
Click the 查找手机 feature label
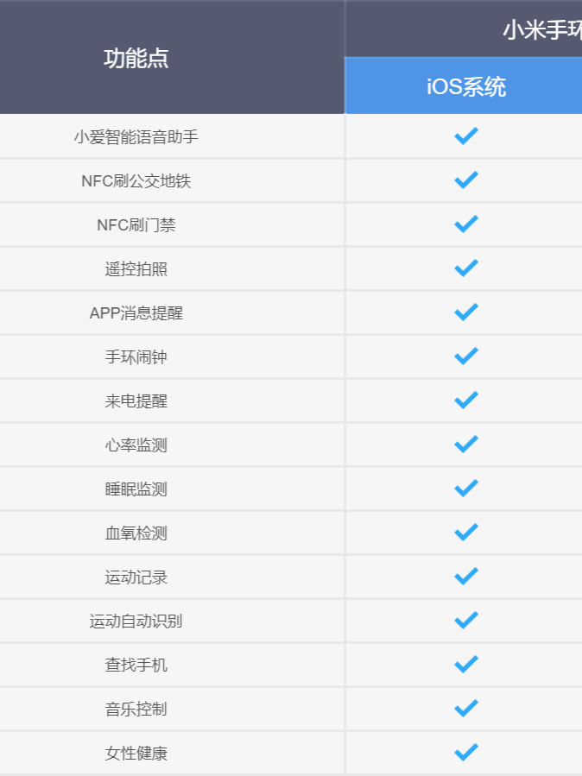point(136,666)
